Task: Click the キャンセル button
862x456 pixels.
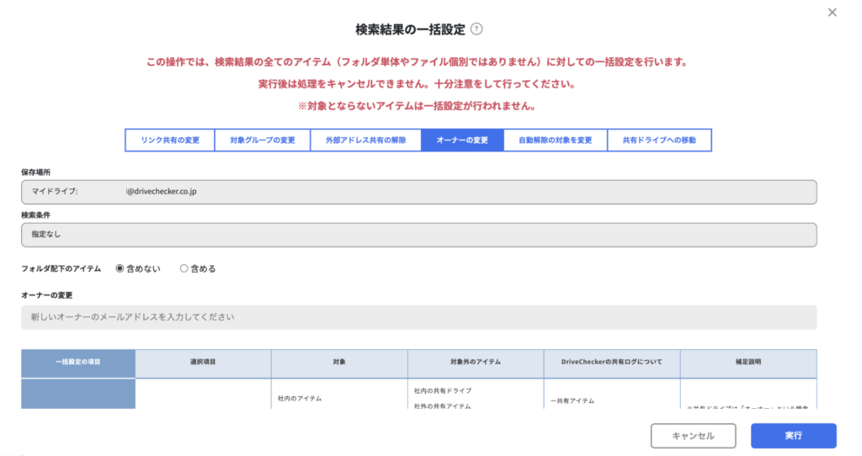Action: click(694, 436)
